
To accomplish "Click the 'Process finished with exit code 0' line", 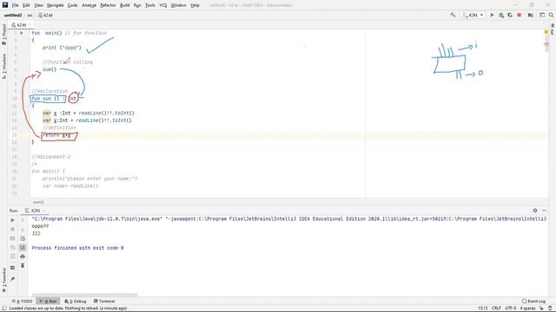I will (77, 248).
